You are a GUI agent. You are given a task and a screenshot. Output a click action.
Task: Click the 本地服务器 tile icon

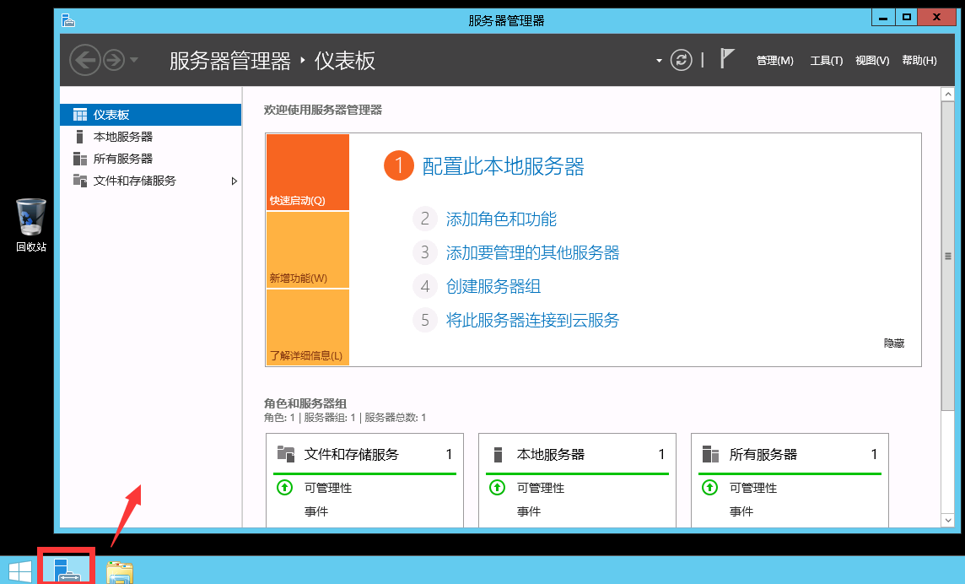click(498, 454)
